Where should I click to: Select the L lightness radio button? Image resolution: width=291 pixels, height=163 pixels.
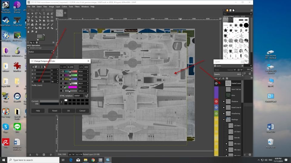[x=61, y=83]
